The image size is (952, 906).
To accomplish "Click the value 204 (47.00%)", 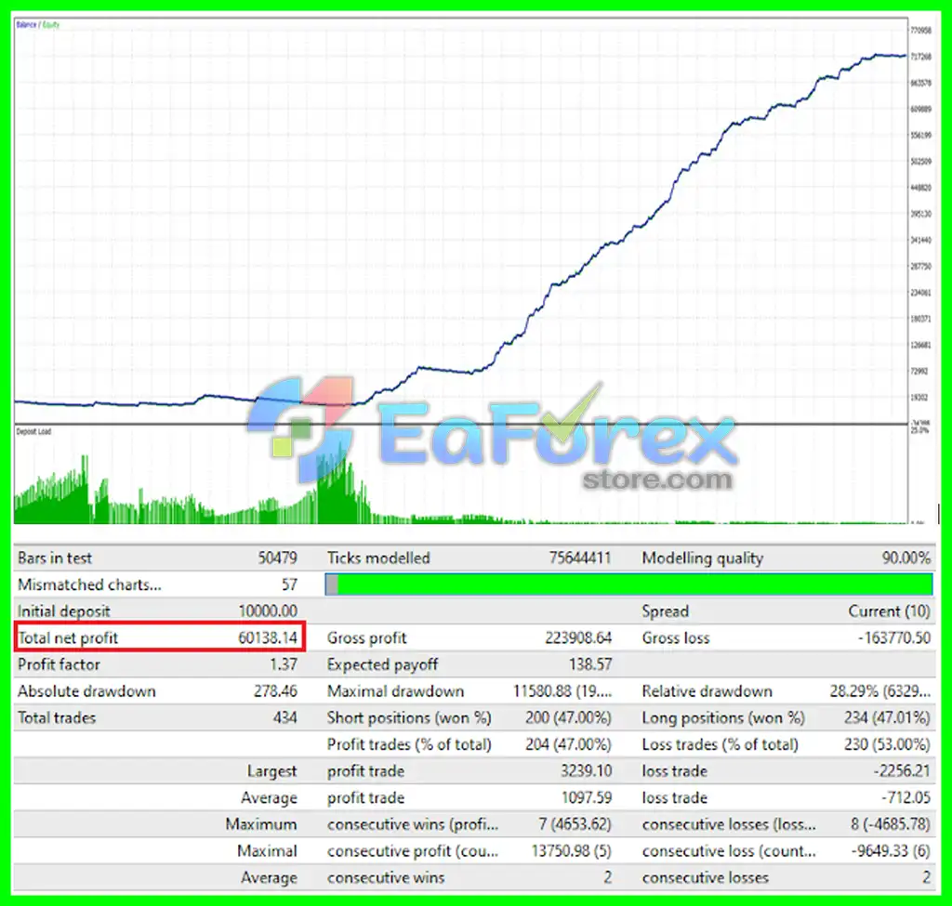I will pyautogui.click(x=569, y=745).
